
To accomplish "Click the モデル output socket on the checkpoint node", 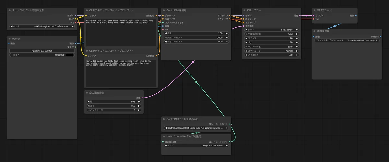I will pos(76,15).
